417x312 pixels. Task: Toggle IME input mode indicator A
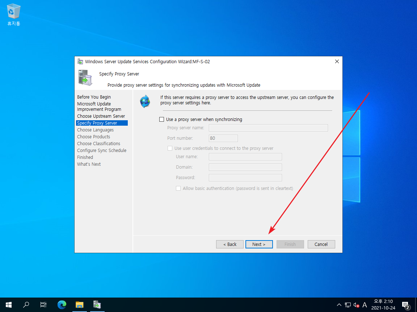pyautogui.click(x=365, y=305)
